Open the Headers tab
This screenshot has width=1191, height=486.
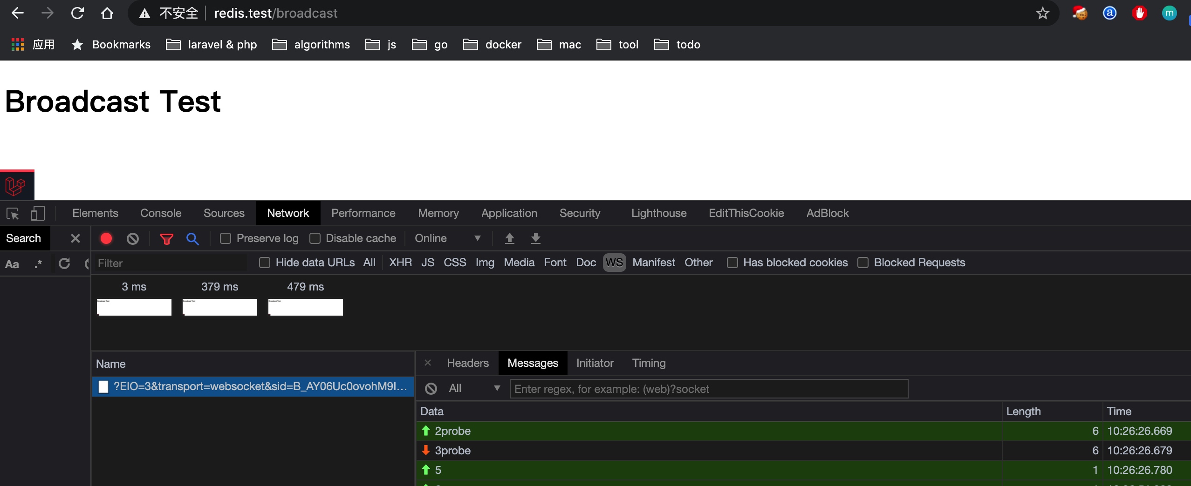coord(468,363)
